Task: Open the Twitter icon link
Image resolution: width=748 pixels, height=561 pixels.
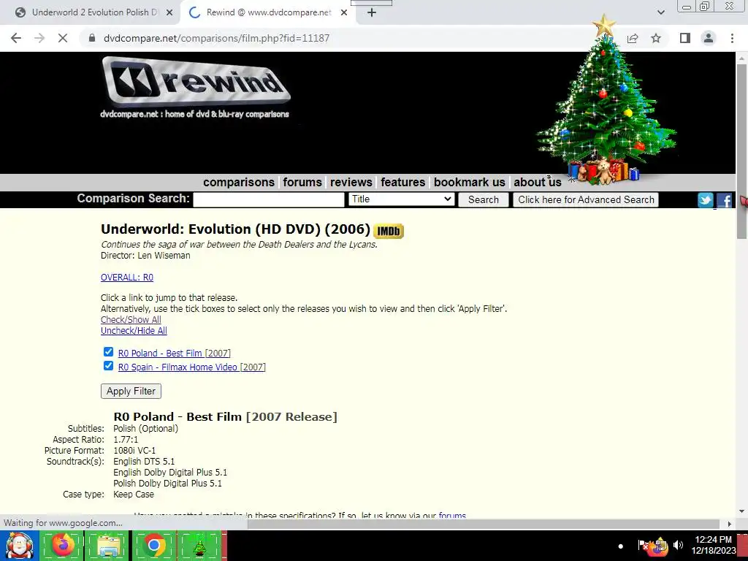Action: pos(706,200)
